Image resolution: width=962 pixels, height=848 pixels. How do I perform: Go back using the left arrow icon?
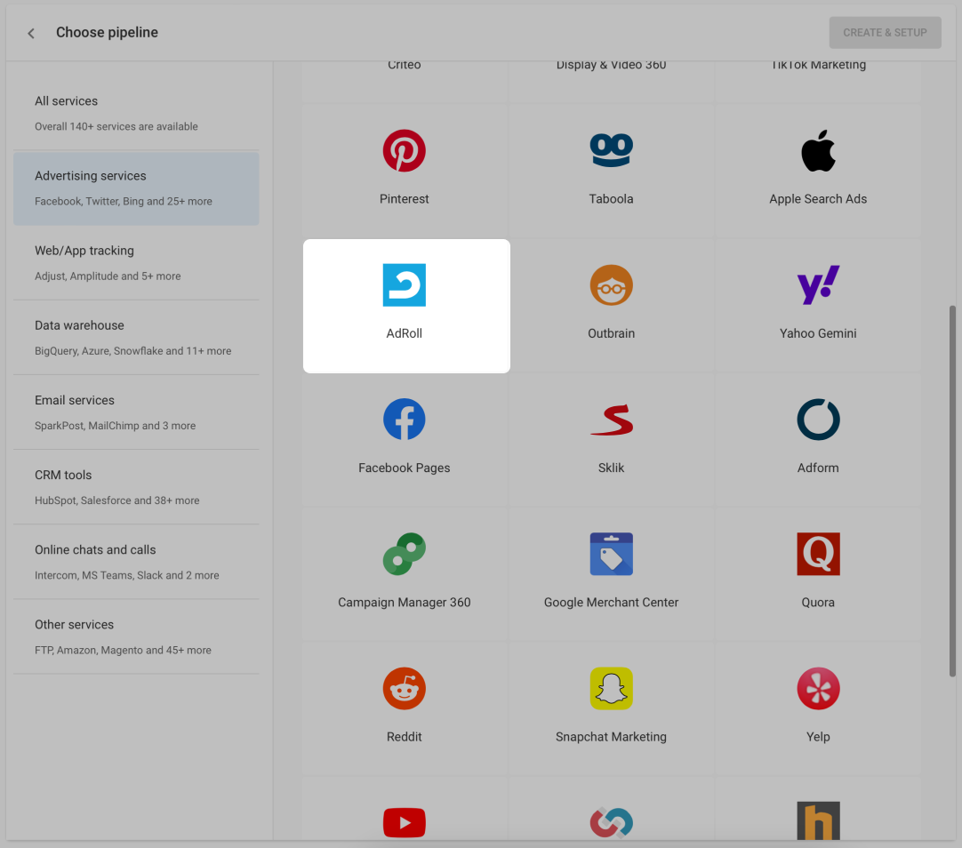tap(31, 33)
